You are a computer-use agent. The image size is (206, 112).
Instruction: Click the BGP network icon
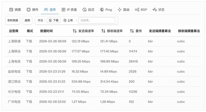click(x=137, y=10)
